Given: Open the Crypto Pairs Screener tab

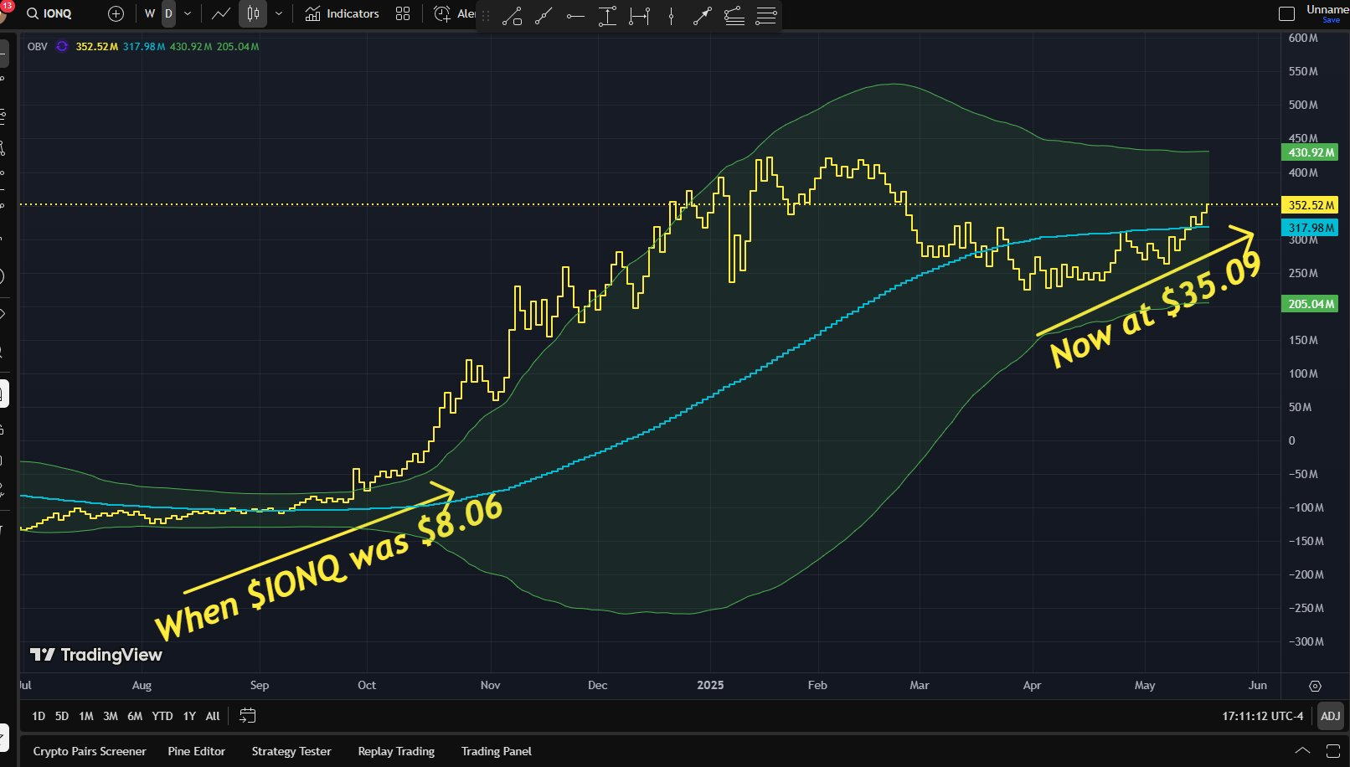Looking at the screenshot, I should 90,751.
